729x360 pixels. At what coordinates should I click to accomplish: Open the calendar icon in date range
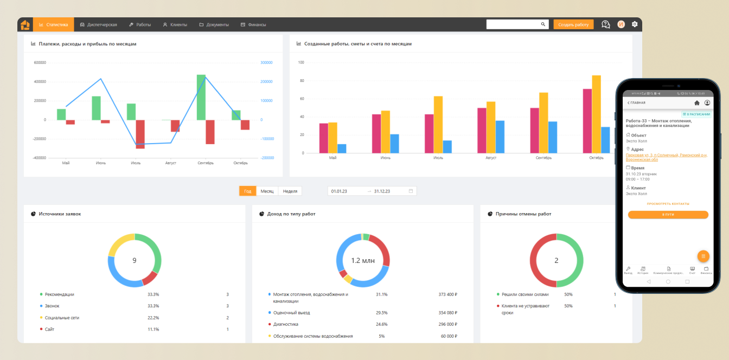click(x=411, y=191)
